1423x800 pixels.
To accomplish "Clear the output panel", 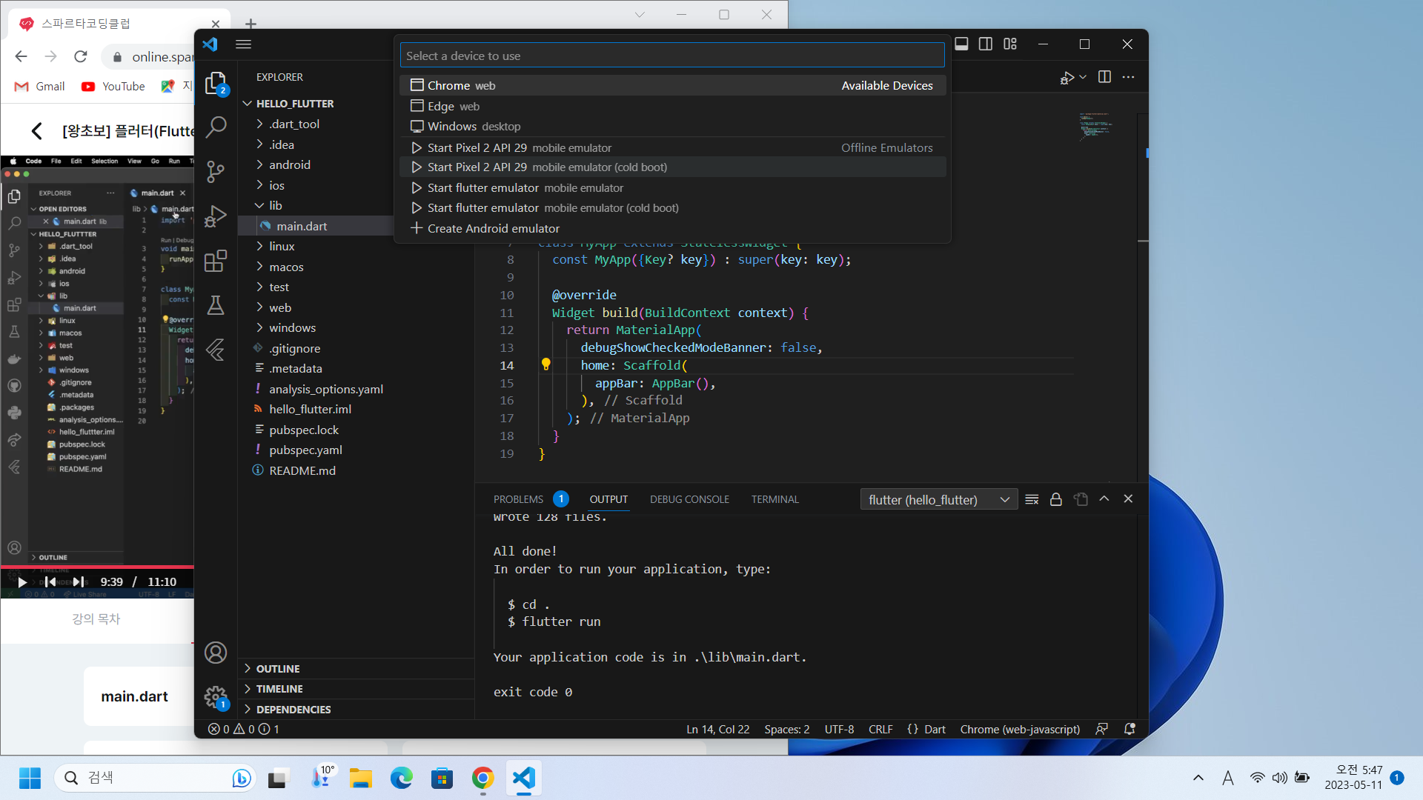I will coord(1032,500).
